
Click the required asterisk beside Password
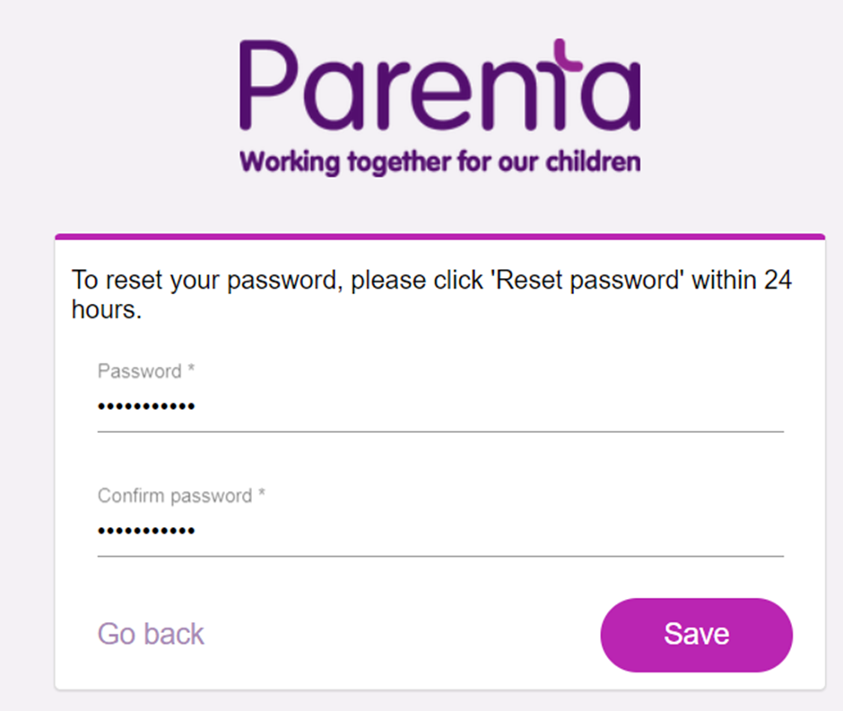coord(191,369)
